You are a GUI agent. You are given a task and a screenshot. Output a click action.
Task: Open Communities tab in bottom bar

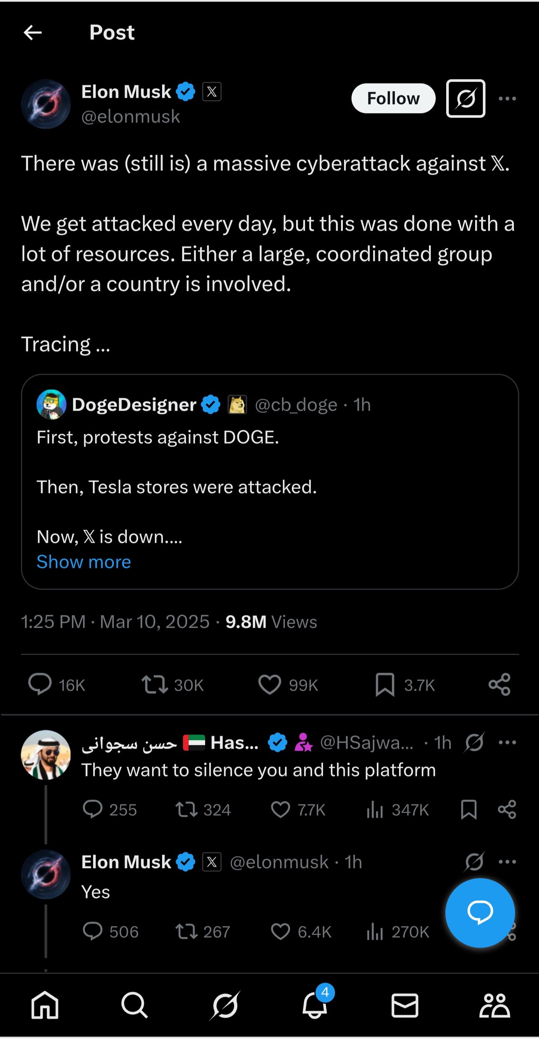click(494, 1005)
